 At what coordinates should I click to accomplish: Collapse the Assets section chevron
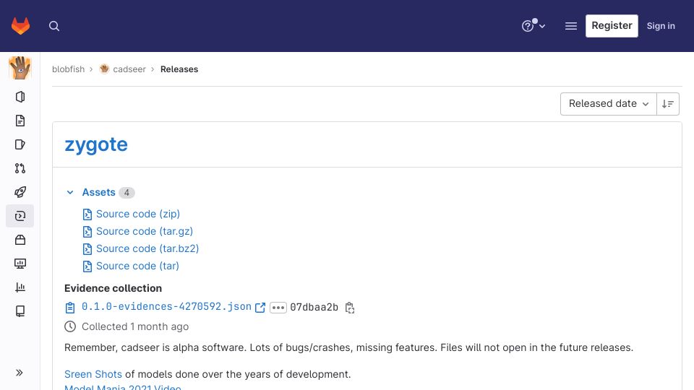[x=70, y=192]
